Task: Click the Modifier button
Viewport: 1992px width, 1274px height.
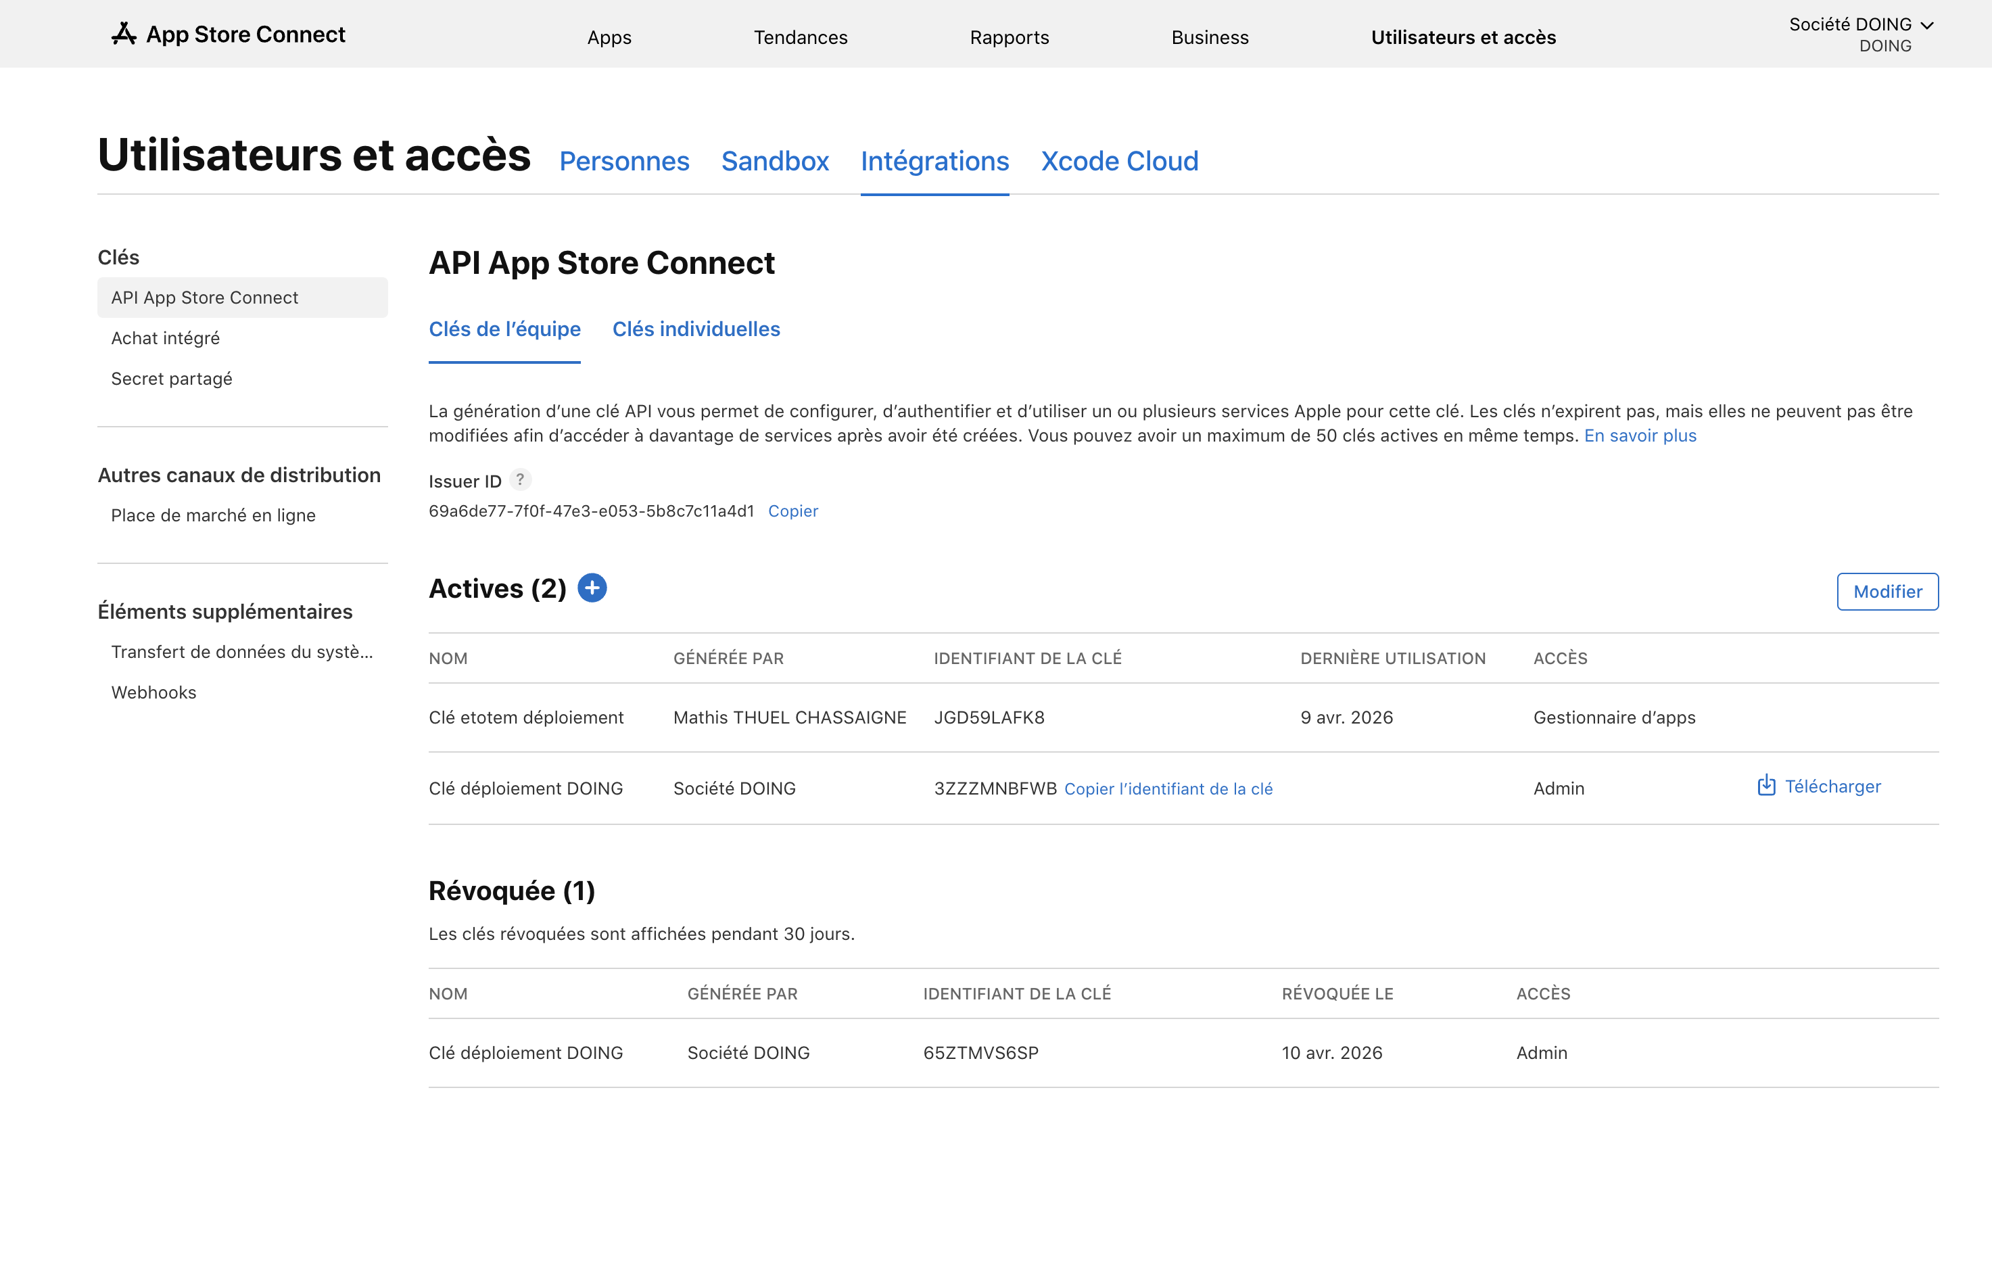Action: pos(1887,592)
